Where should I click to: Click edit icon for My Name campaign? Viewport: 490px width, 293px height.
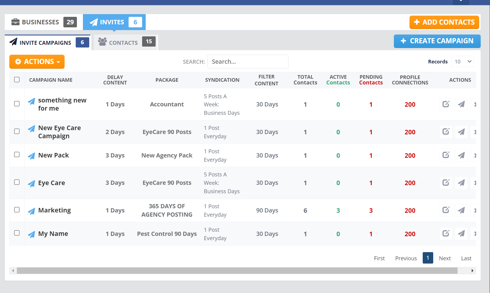point(446,233)
